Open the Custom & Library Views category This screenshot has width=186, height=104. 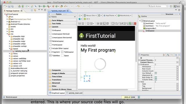pos(62,89)
